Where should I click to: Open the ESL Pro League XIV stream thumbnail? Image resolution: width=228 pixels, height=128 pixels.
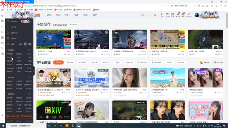coord(54,110)
